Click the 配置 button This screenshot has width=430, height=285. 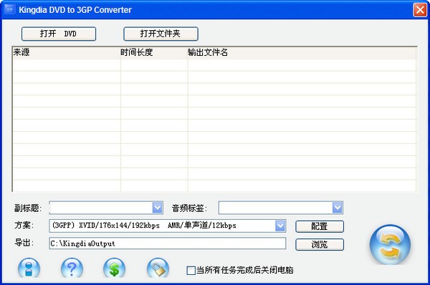[320, 226]
